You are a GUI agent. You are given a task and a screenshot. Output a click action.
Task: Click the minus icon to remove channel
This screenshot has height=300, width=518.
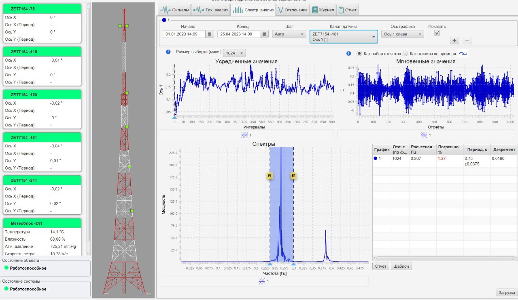[x=467, y=40]
